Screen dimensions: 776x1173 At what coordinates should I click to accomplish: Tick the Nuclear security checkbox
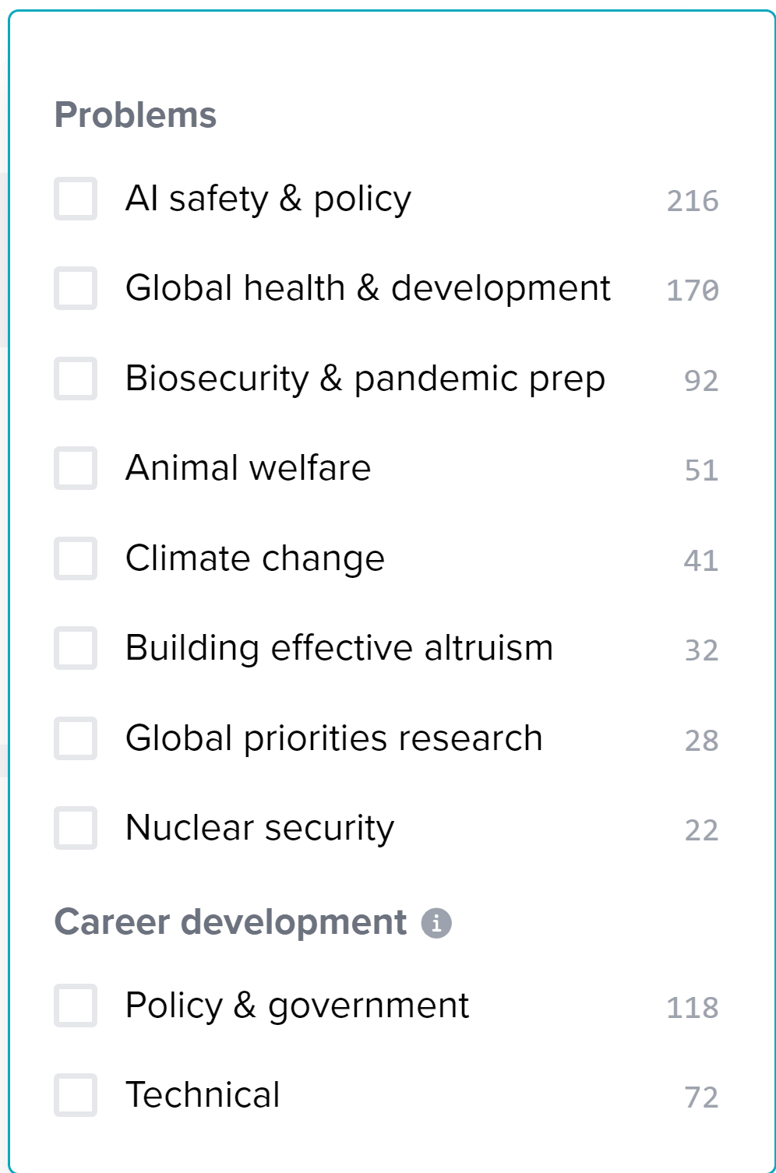pyautogui.click(x=76, y=828)
